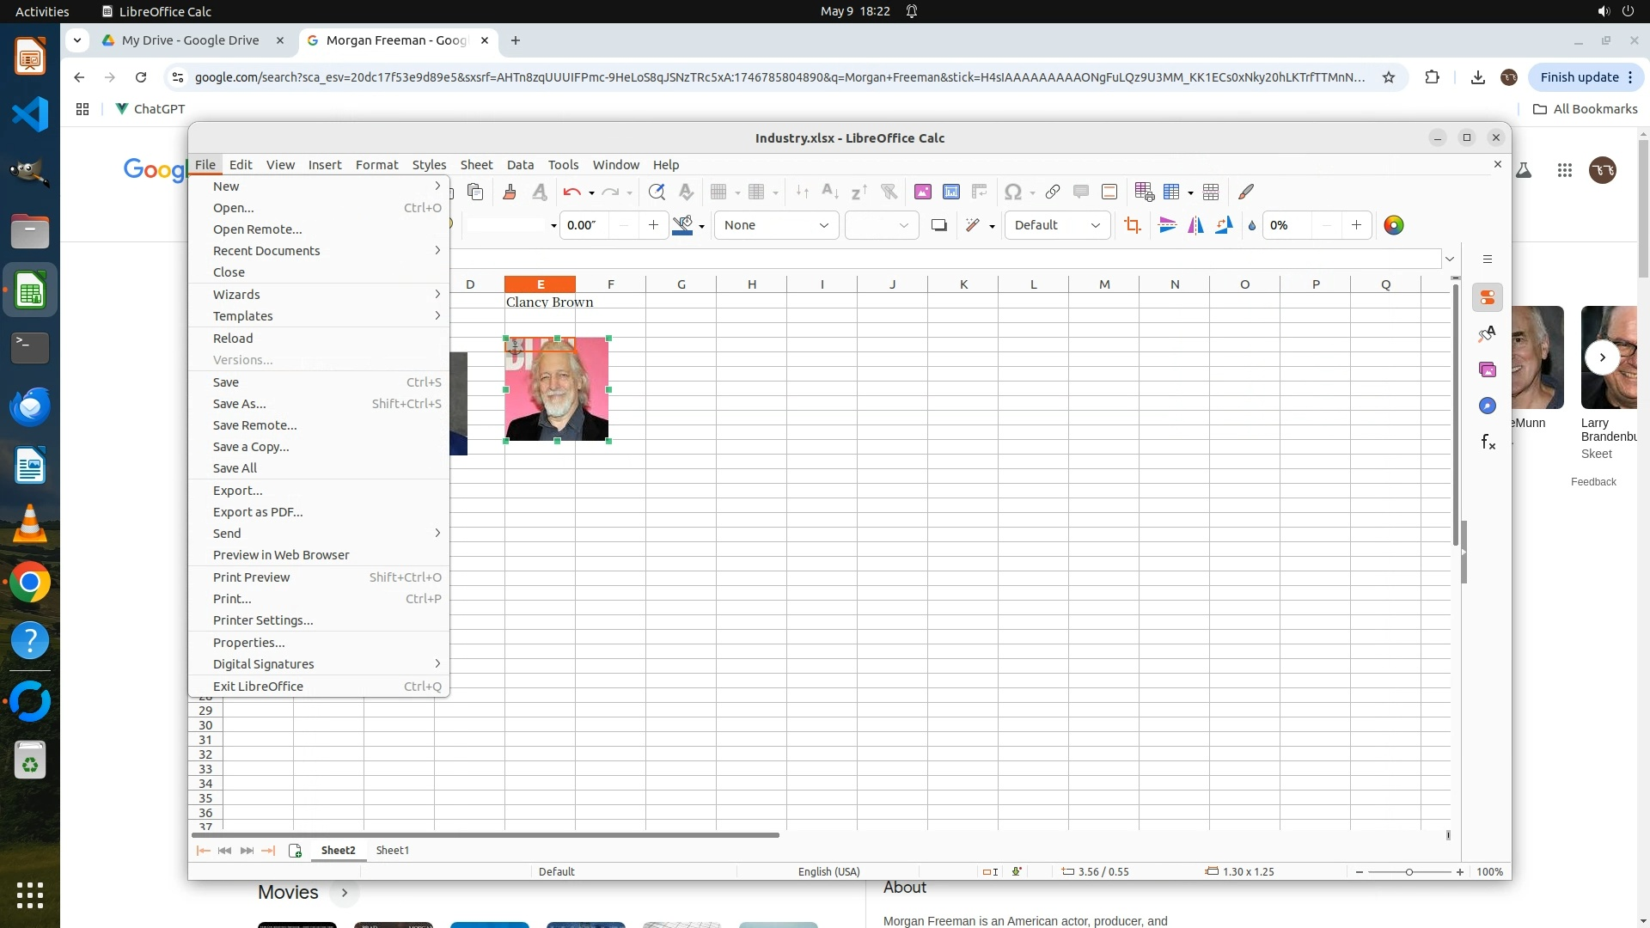The width and height of the screenshot is (1650, 928).
Task: Open the image mode Default dropdown
Action: (1057, 225)
